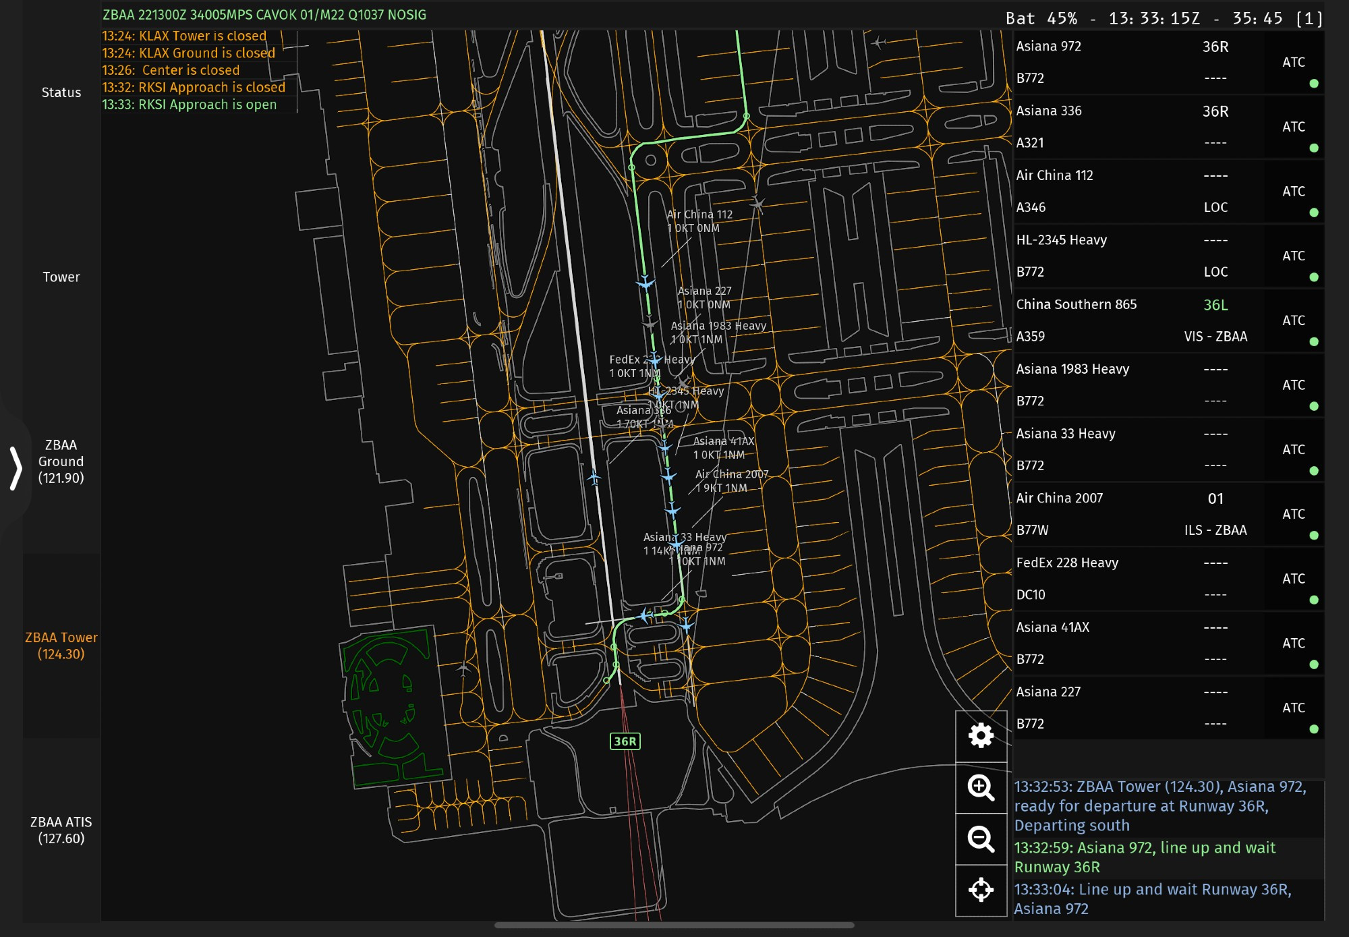
Task: Click '13:32: RKSI Approach is closed' message
Action: point(194,87)
